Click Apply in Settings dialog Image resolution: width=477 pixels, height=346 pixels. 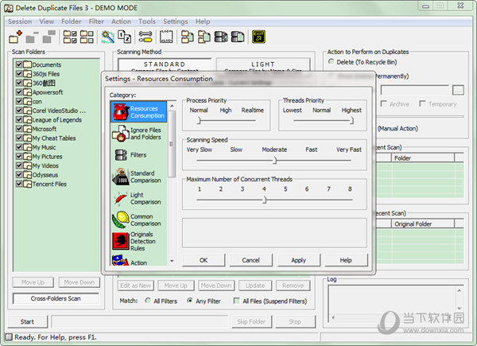tap(298, 260)
